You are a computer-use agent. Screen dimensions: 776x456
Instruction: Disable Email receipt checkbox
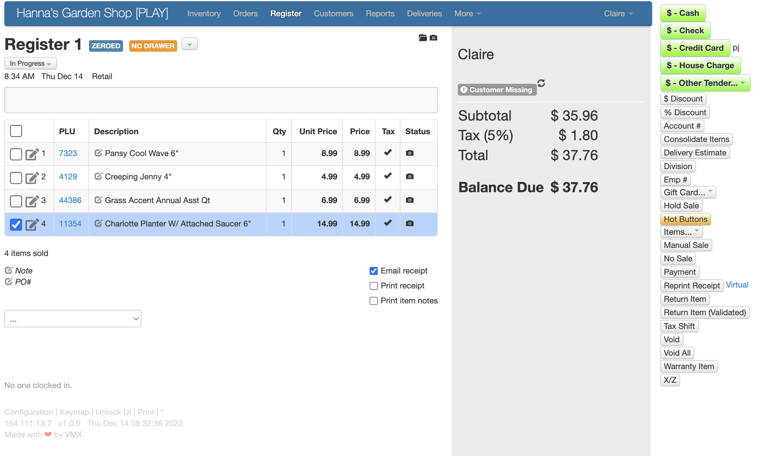373,271
